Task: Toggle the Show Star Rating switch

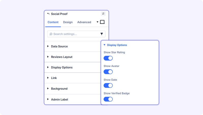Action: pyautogui.click(x=108, y=58)
